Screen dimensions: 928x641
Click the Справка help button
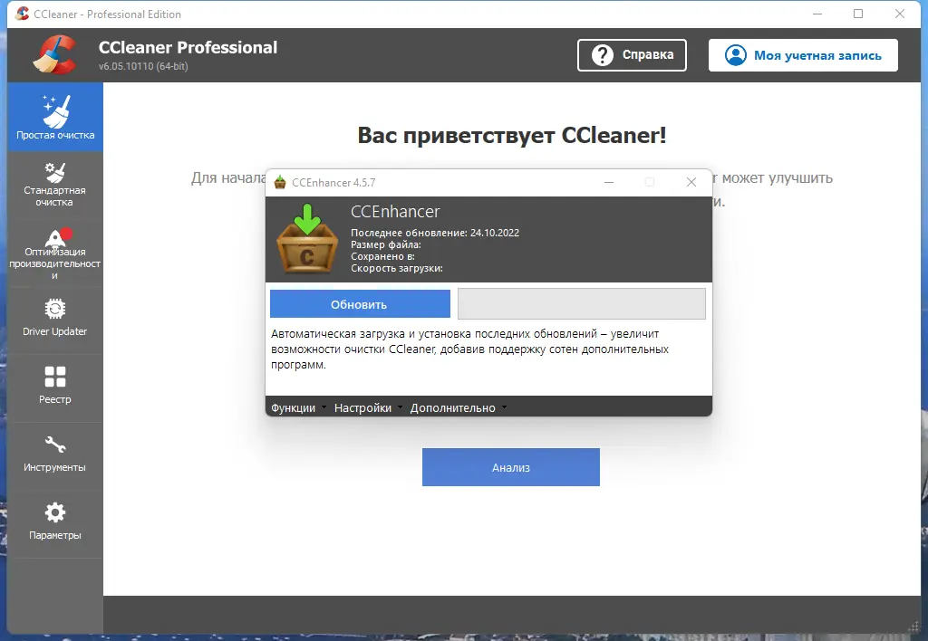[632, 55]
